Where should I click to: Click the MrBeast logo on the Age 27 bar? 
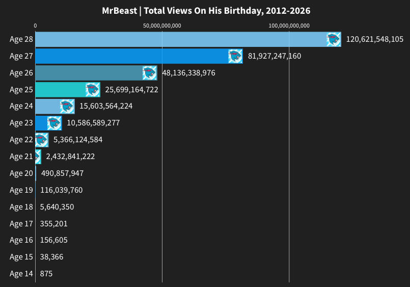point(235,56)
